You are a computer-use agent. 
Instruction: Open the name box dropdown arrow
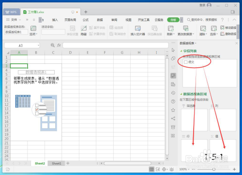38,45
